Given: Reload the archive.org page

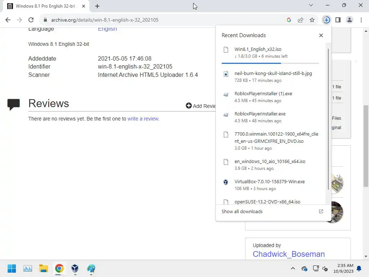Looking at the screenshot, I should click(31, 20).
